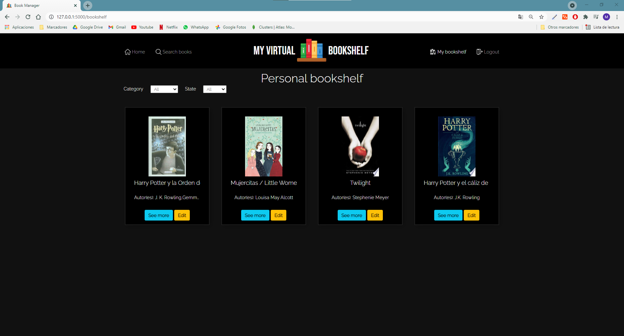The image size is (624, 336).
Task: Click the My Virtual Bookshelf logo
Action: (x=311, y=50)
